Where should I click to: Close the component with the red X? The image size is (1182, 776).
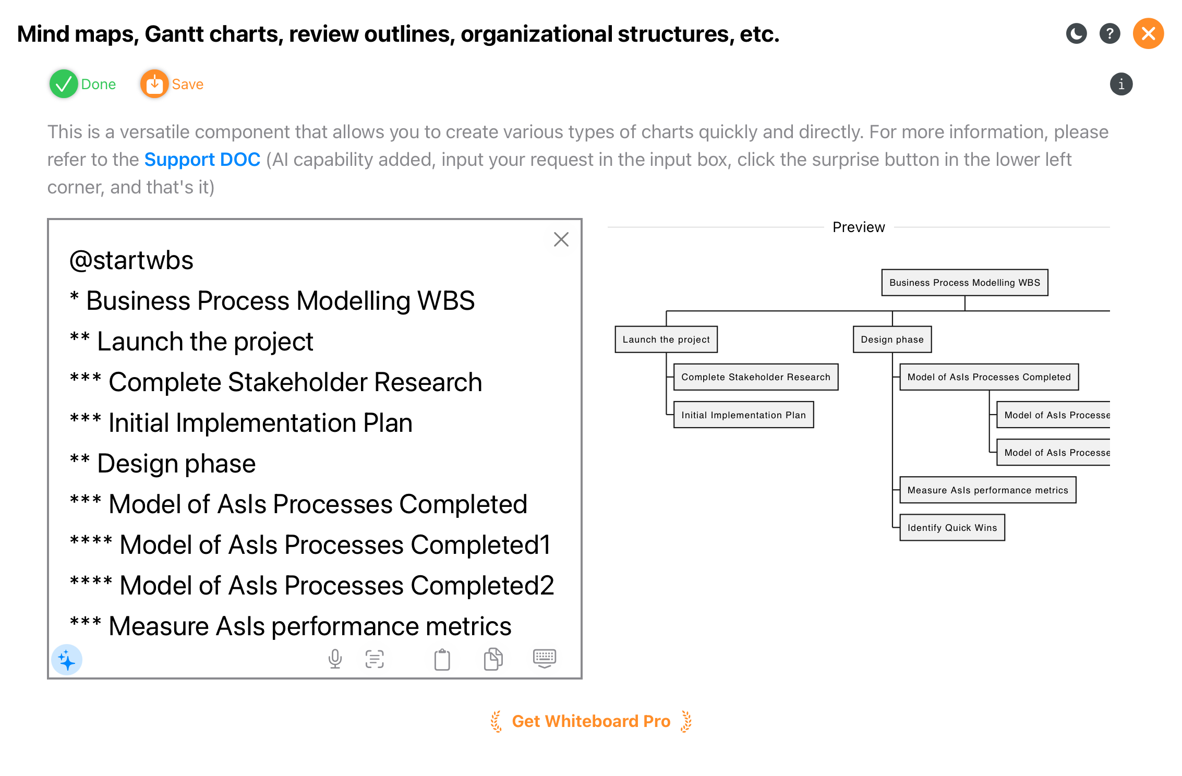click(1148, 33)
